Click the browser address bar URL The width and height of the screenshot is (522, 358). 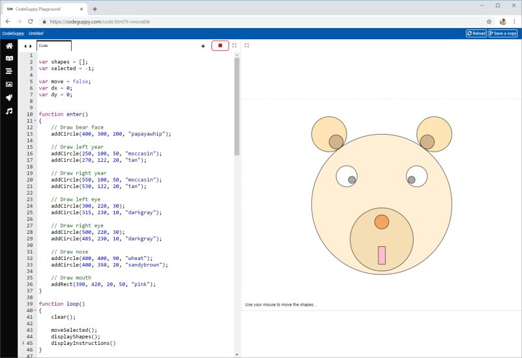click(x=100, y=22)
